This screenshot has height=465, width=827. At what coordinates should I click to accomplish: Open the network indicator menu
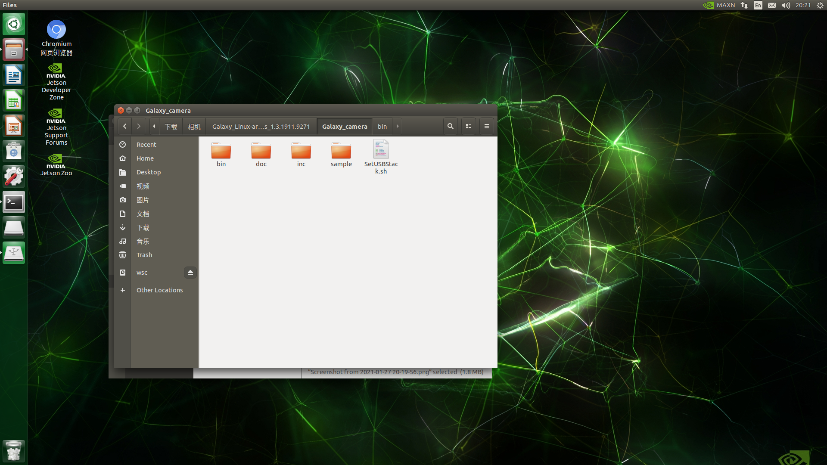point(744,5)
